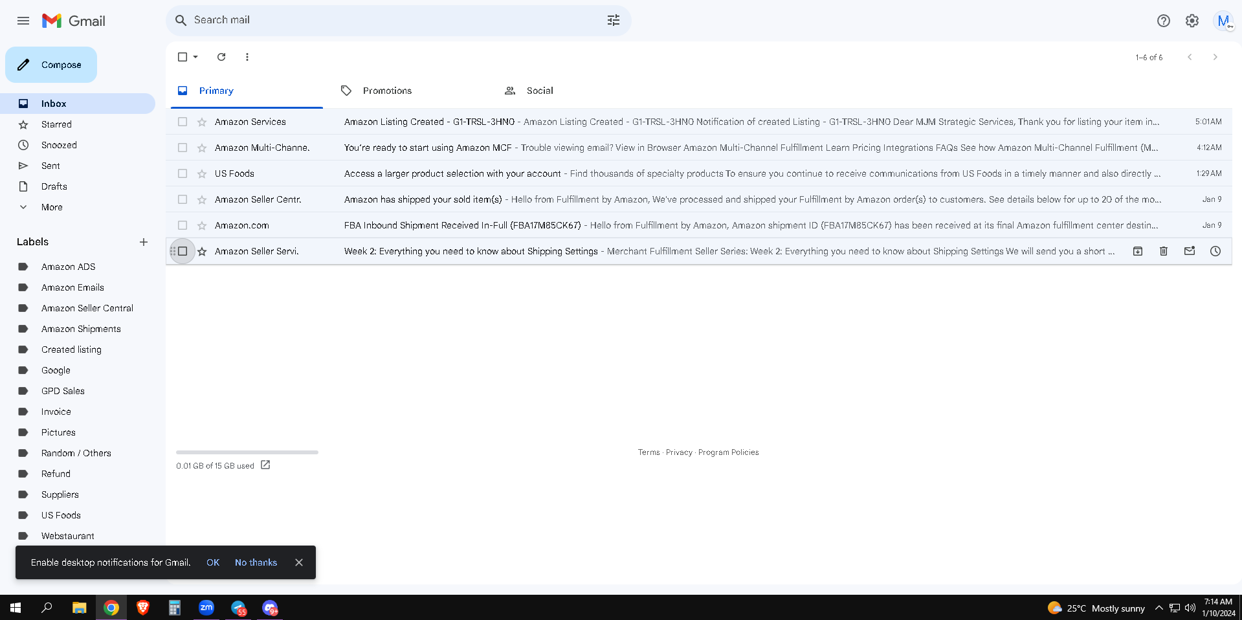This screenshot has width=1242, height=620.
Task: Open Zoom from the taskbar
Action: [x=206, y=608]
